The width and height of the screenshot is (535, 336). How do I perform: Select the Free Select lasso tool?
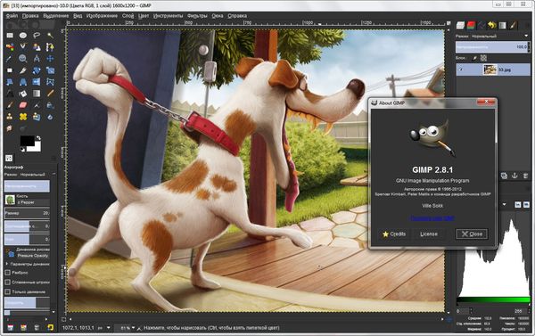tap(37, 36)
